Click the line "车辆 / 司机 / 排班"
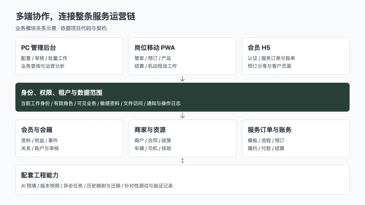Image resolution: width=365 pixels, height=205 pixels. point(153,148)
